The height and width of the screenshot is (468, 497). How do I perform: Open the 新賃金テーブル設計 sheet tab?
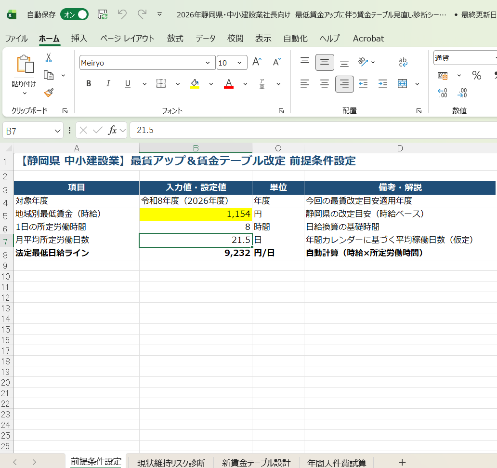tap(256, 463)
